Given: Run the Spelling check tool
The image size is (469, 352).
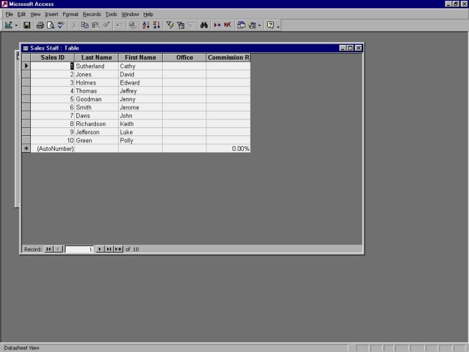Looking at the screenshot, I should tap(60, 25).
